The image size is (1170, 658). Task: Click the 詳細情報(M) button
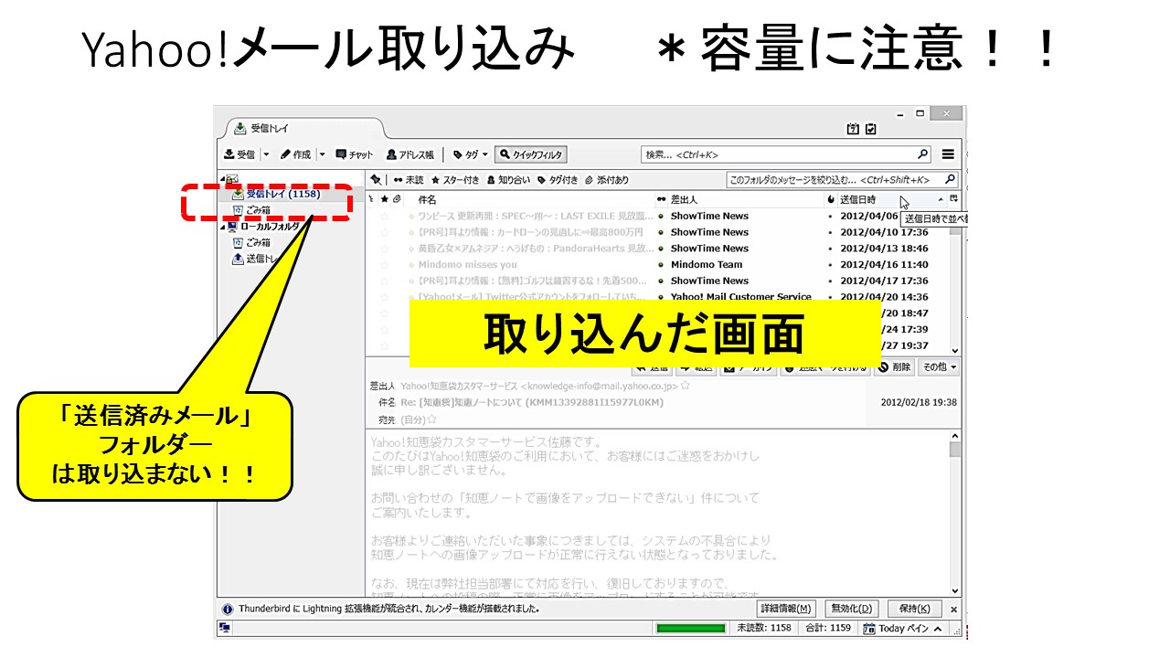787,609
